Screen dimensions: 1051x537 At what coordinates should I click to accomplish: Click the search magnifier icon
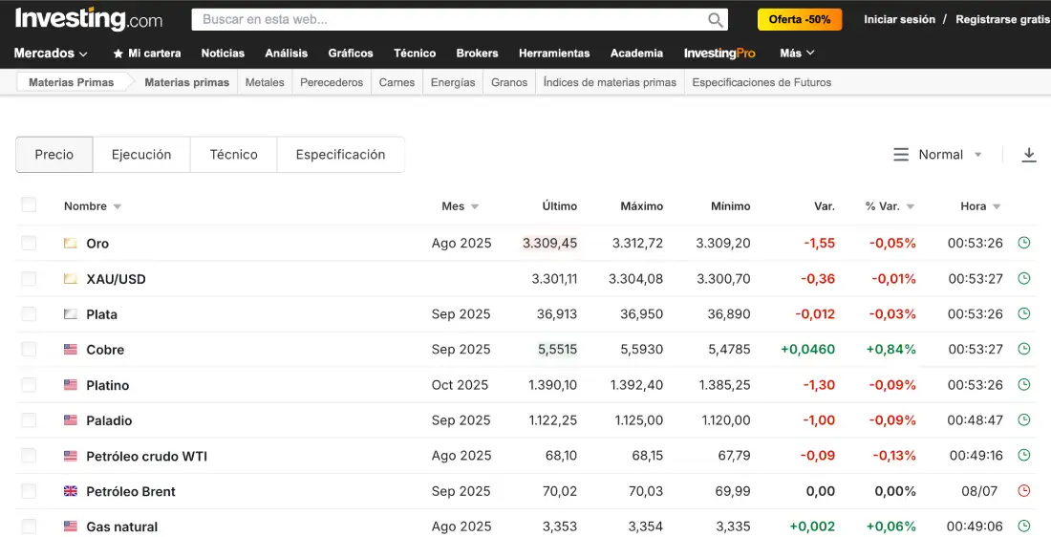click(x=715, y=20)
